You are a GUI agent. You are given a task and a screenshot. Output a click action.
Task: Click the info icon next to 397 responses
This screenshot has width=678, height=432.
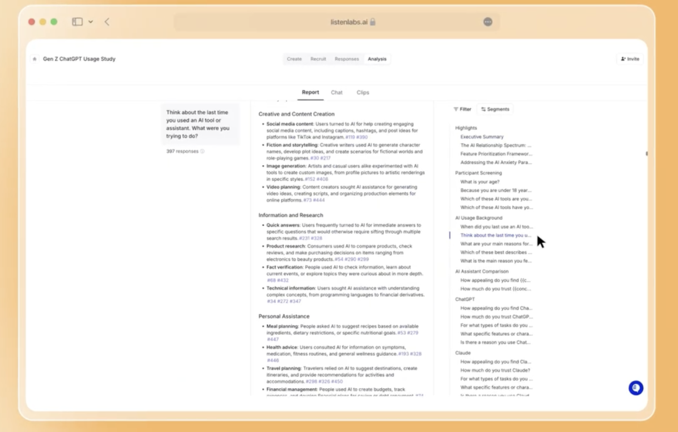202,151
